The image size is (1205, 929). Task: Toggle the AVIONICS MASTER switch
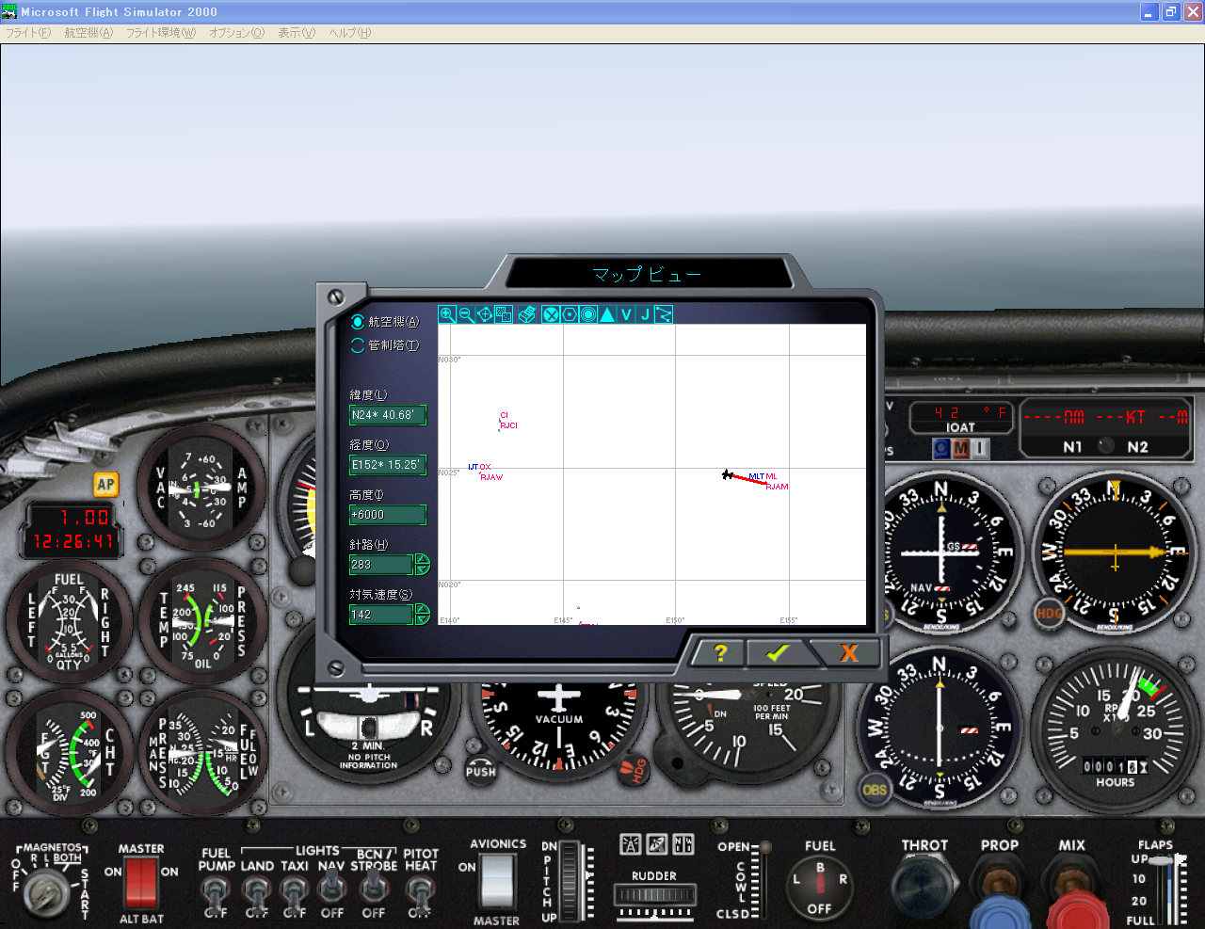(497, 881)
